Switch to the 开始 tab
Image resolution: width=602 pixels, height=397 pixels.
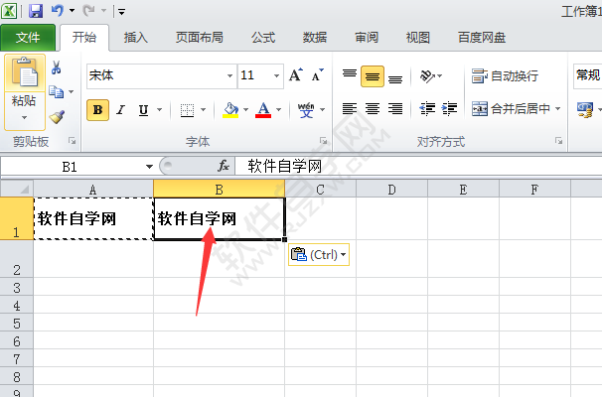84,38
